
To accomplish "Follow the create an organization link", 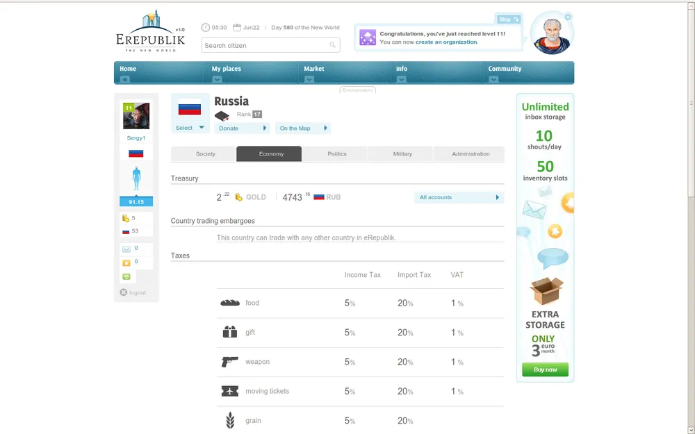I will coord(446,42).
